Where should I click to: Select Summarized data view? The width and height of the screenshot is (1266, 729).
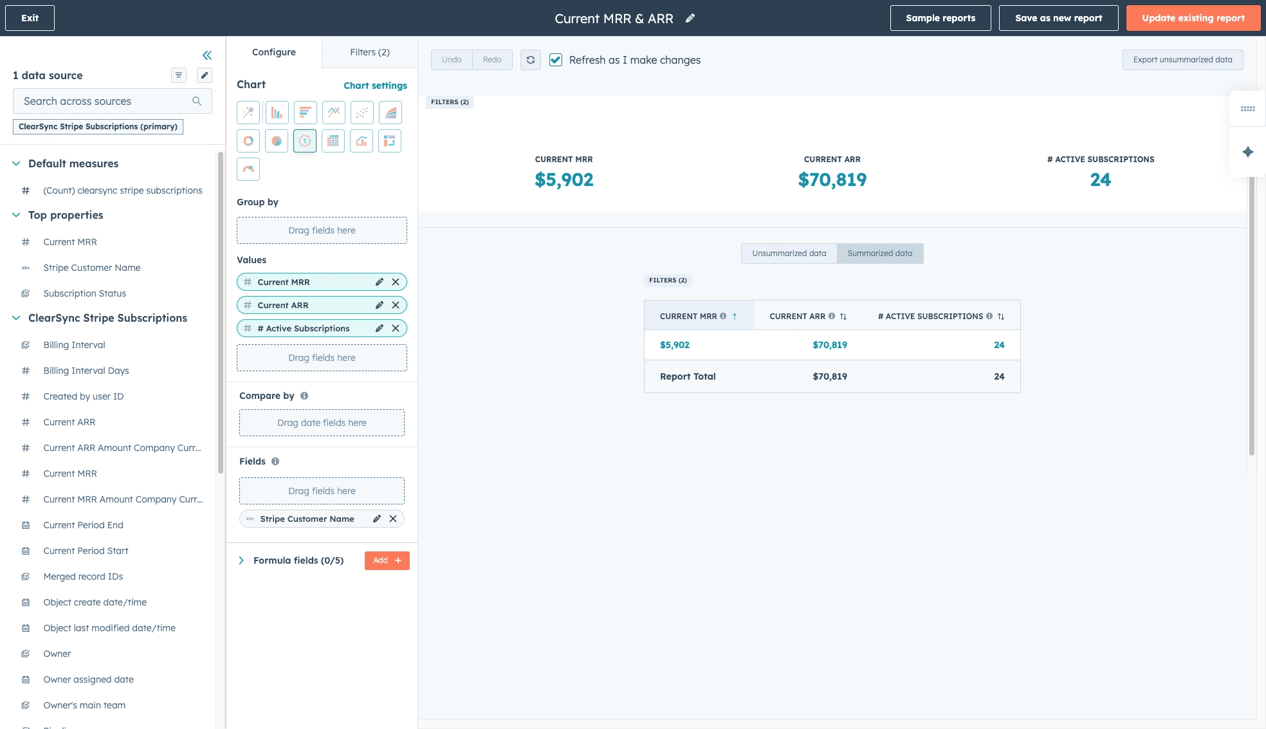879,254
